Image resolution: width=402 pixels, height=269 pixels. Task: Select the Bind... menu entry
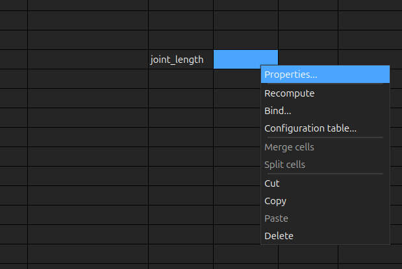(x=278, y=111)
